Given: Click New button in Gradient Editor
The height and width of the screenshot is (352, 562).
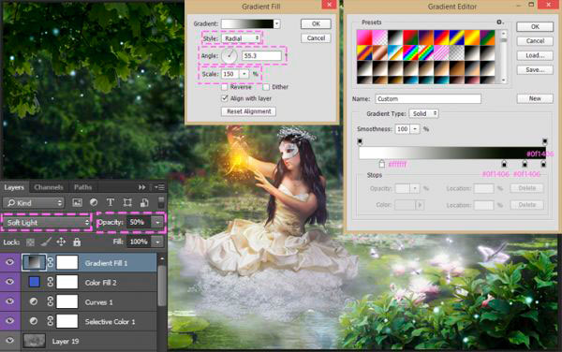Looking at the screenshot, I should coord(535,98).
